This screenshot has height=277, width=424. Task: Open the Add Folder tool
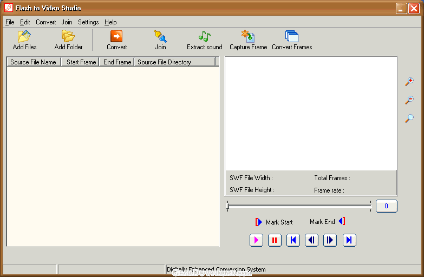tap(68, 37)
